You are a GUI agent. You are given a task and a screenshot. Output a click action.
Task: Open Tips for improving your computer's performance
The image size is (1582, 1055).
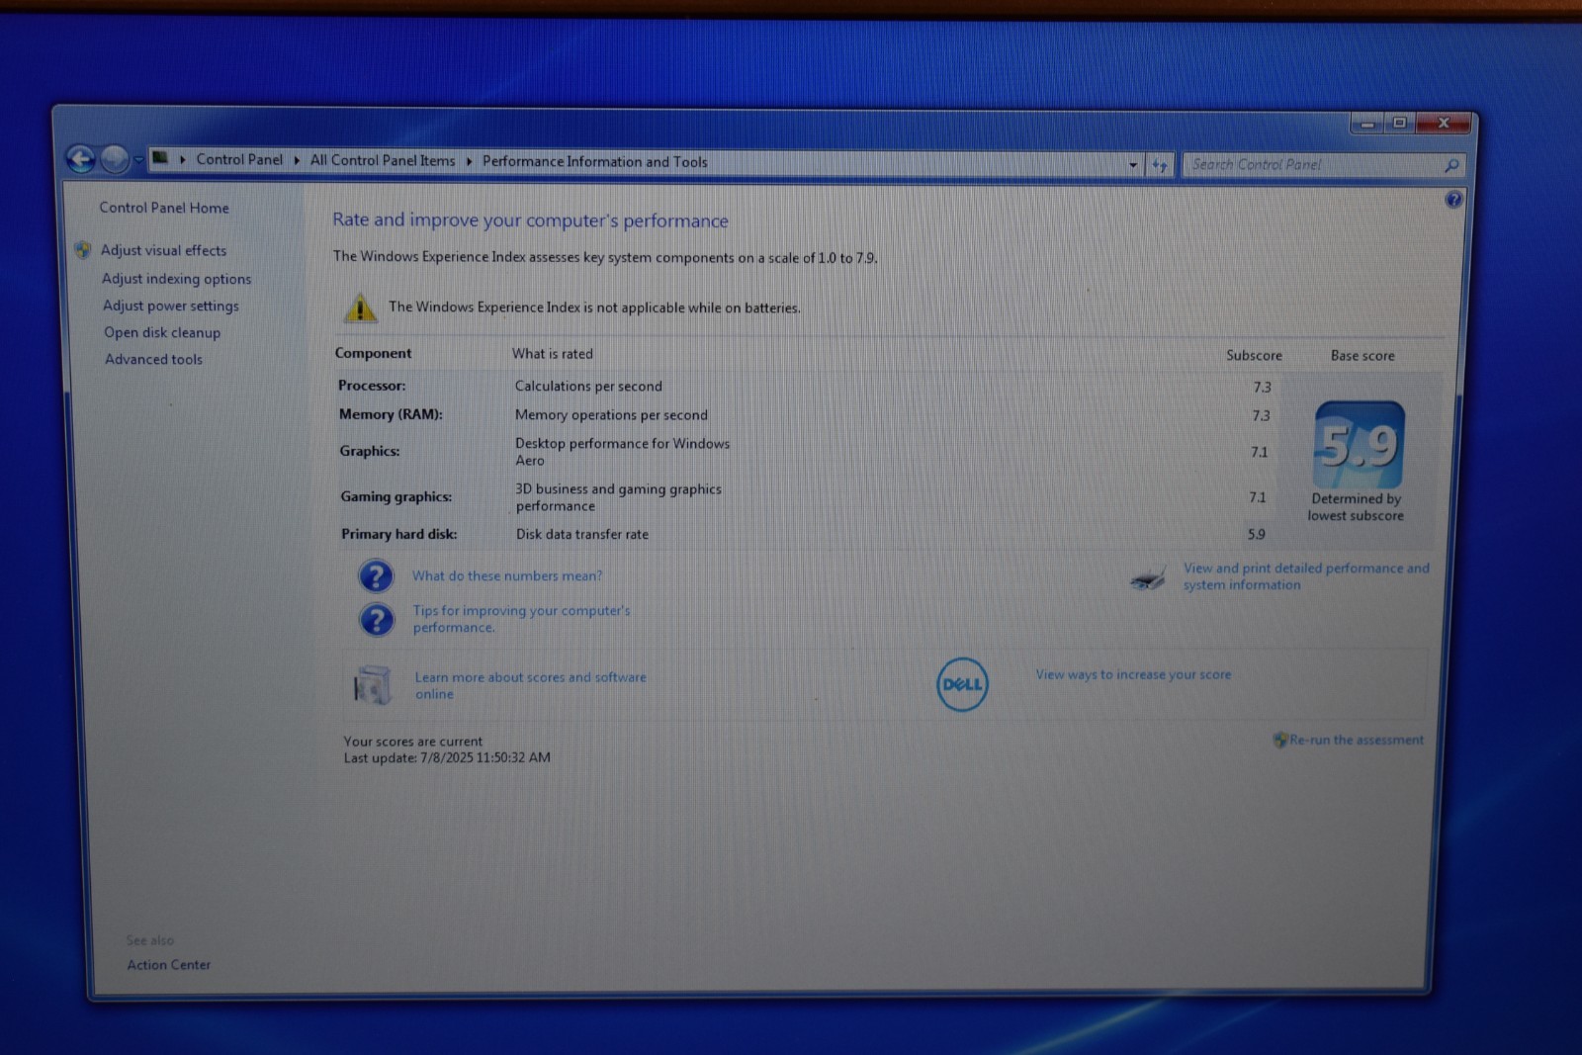[521, 619]
